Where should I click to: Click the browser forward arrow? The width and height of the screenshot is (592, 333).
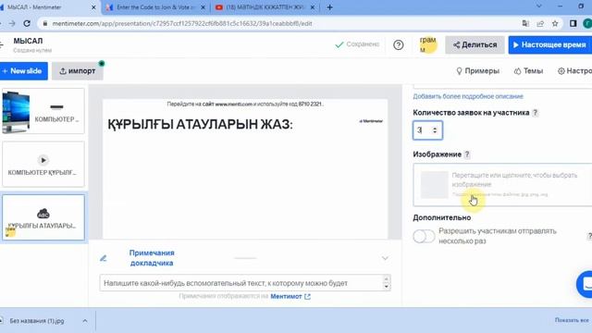click(12, 23)
